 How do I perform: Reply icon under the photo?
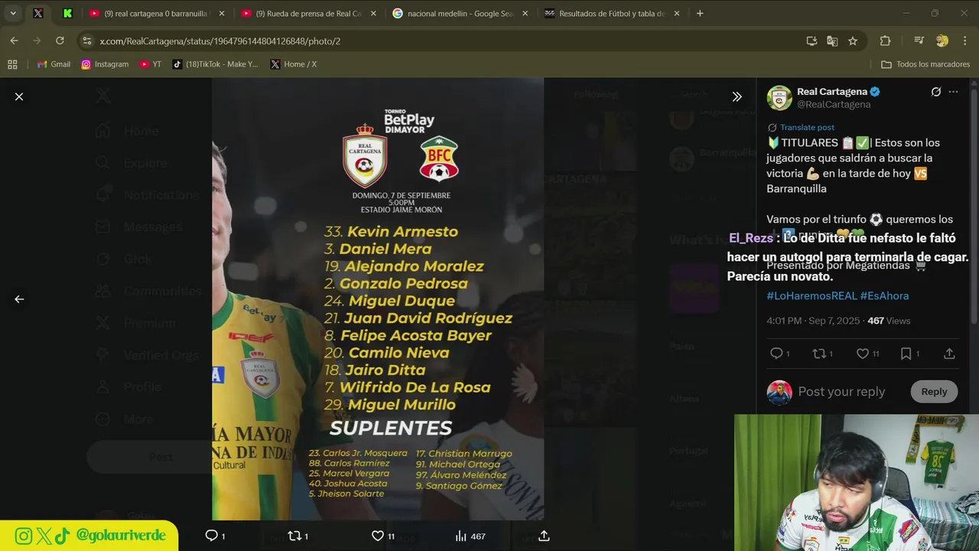(x=212, y=536)
